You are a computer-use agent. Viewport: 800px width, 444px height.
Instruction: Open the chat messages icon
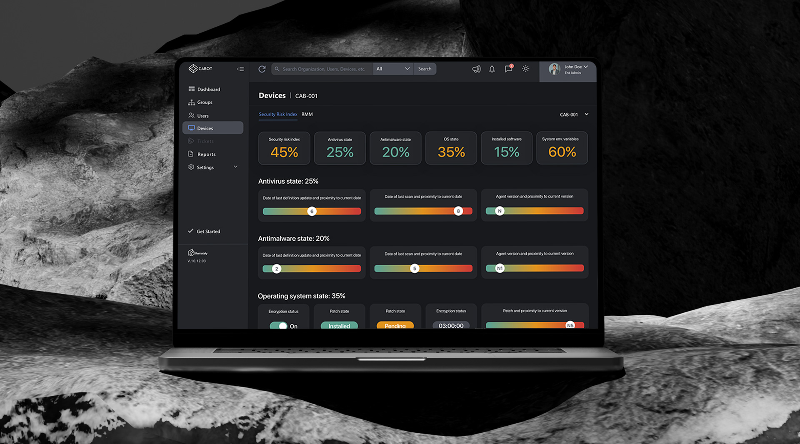(508, 69)
